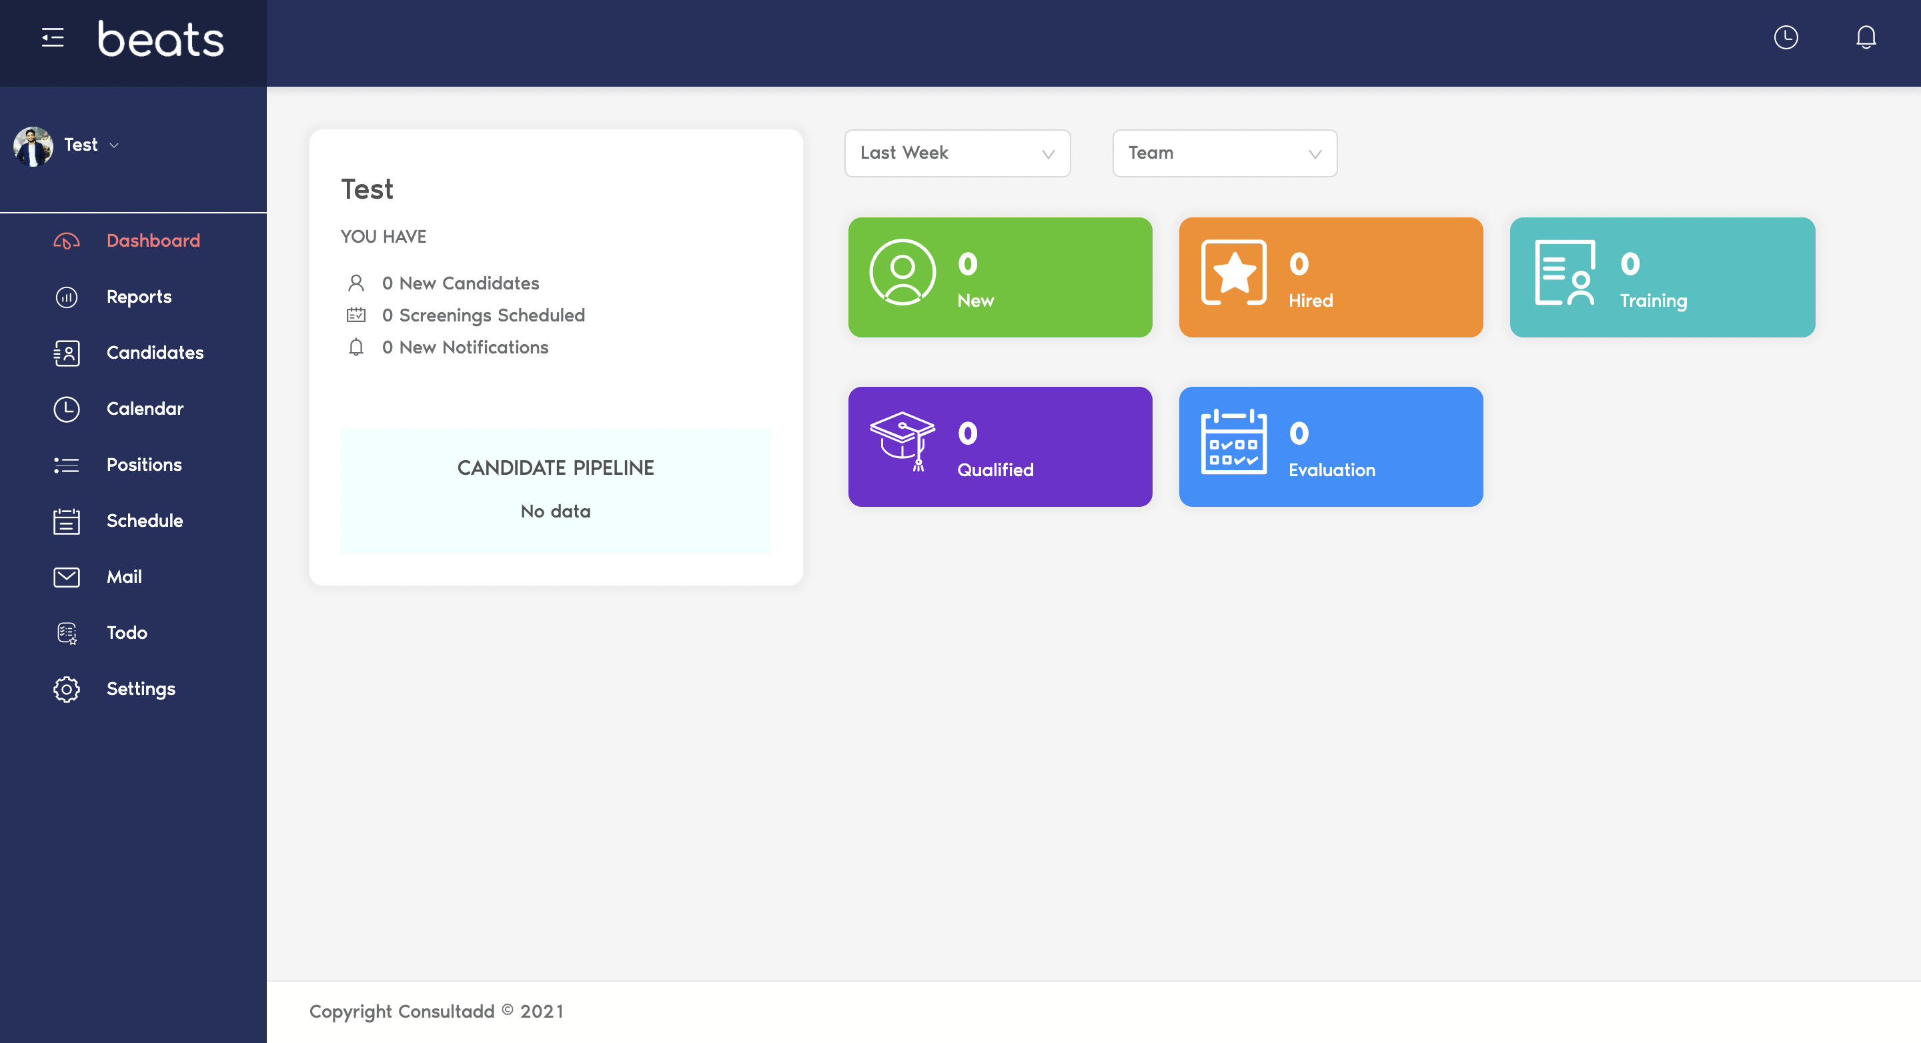Screen dimensions: 1921x1043
Task: Click the Settings gear icon
Action: [67, 690]
